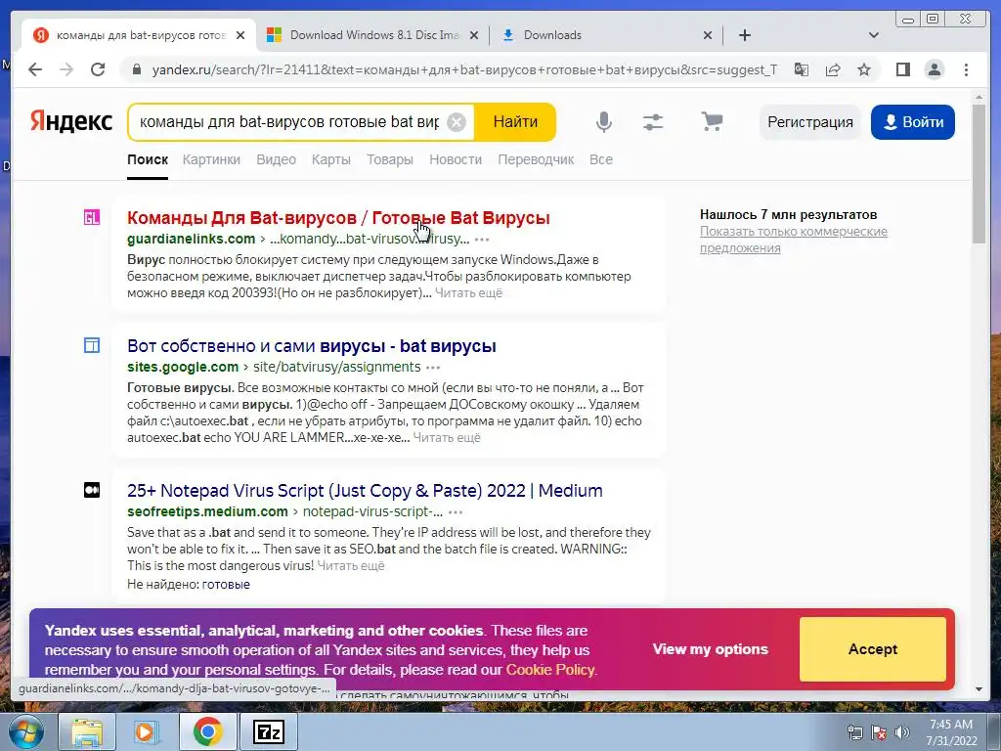The image size is (1001, 751).
Task: Bookmark this page with star
Action: [864, 69]
